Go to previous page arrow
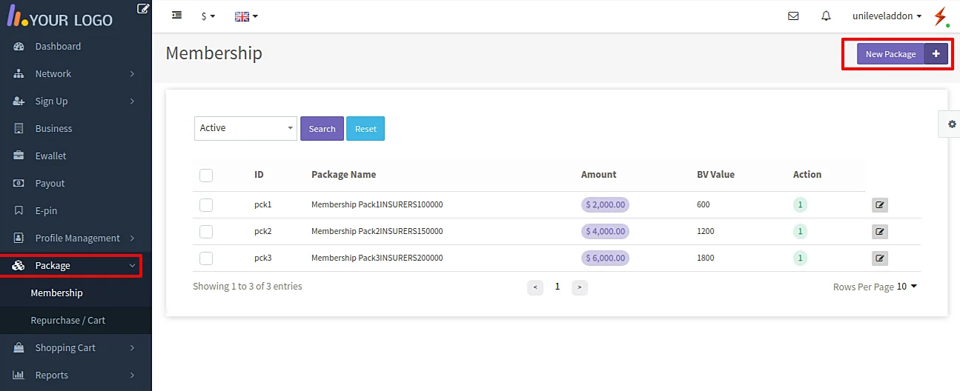Viewport: 960px width, 391px height. point(535,287)
